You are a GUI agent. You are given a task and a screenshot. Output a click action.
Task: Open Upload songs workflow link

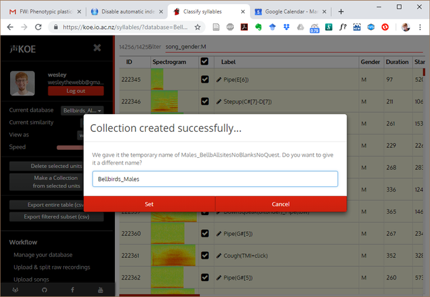[32, 279]
